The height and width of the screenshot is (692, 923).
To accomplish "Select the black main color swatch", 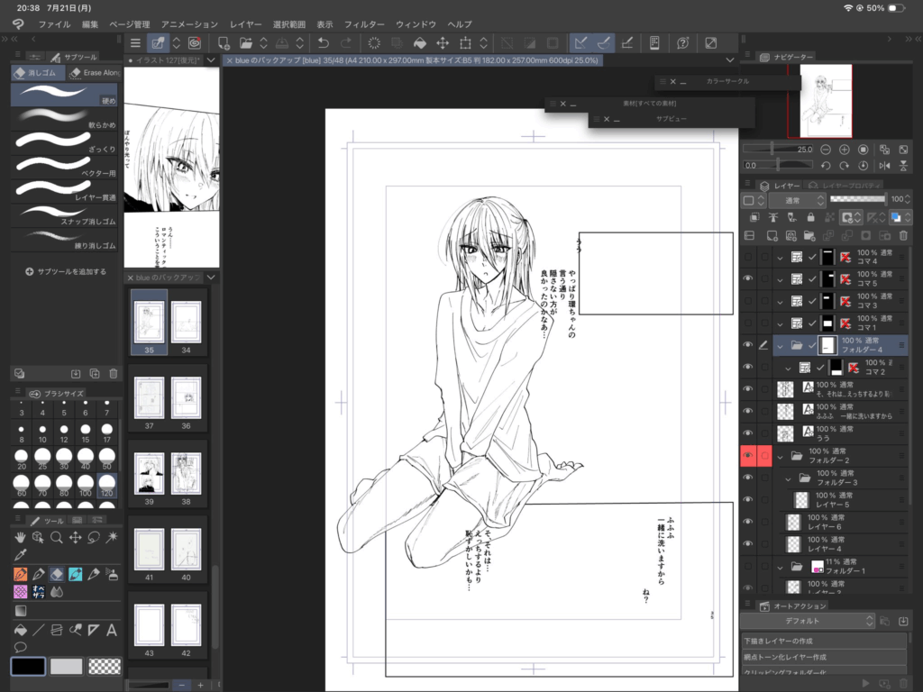I will (x=27, y=667).
